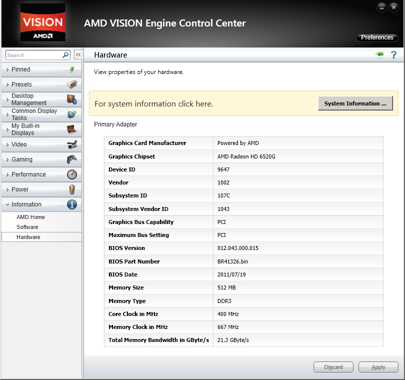Click the Power battery icon

click(72, 189)
